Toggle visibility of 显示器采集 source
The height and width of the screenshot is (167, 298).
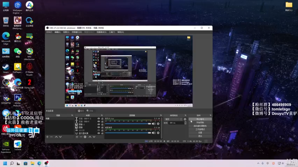coord(99,133)
